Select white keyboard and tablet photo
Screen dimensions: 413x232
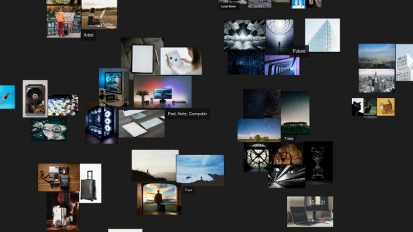click(x=142, y=124)
